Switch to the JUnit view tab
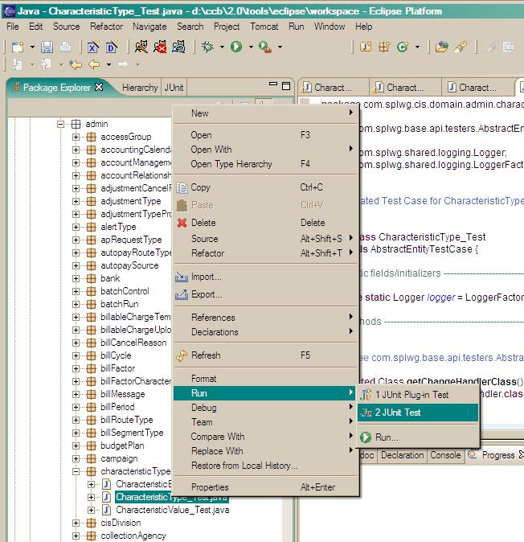The width and height of the screenshot is (524, 542). point(174,88)
